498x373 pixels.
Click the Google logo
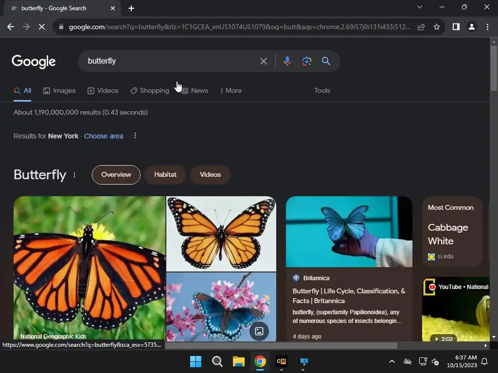pos(34,62)
